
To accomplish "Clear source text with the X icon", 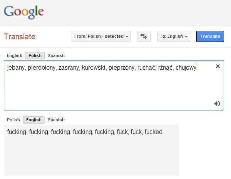I will coord(218,66).
